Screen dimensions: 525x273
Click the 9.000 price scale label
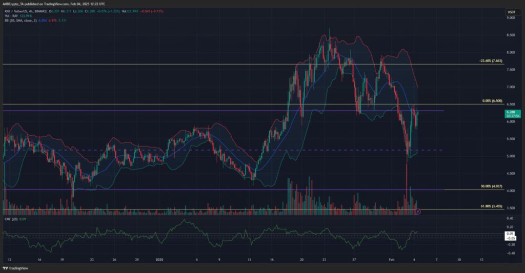click(x=510, y=18)
